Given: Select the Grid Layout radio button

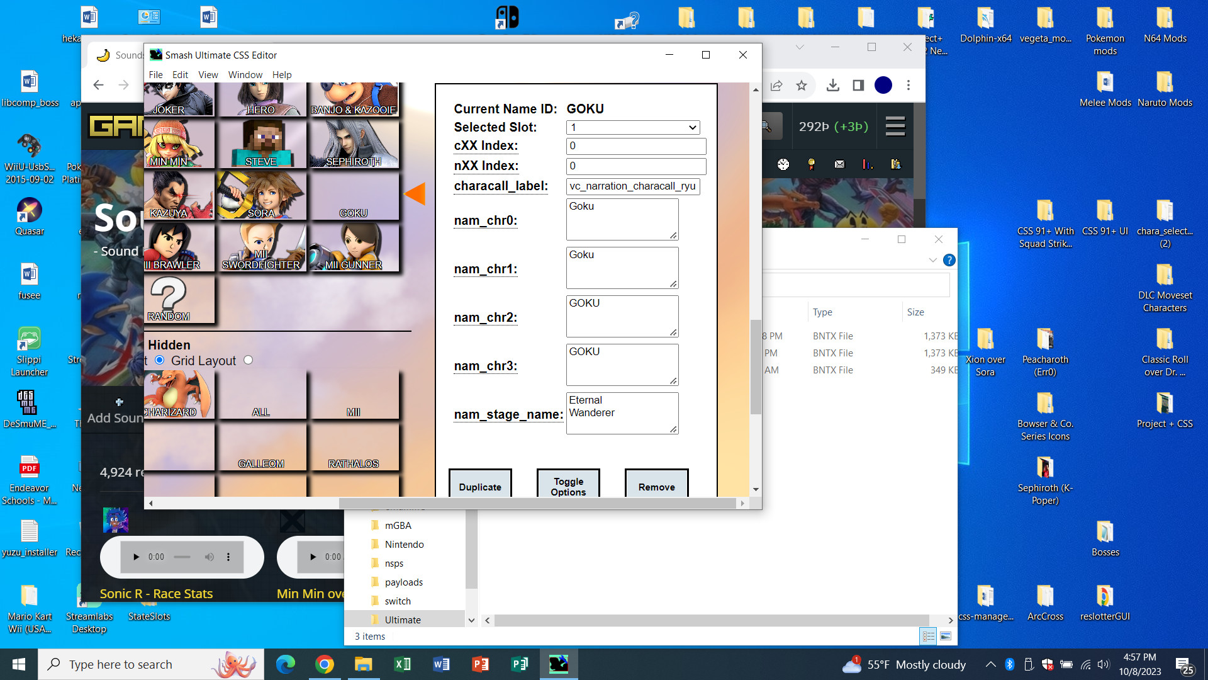Looking at the screenshot, I should pos(160,360).
